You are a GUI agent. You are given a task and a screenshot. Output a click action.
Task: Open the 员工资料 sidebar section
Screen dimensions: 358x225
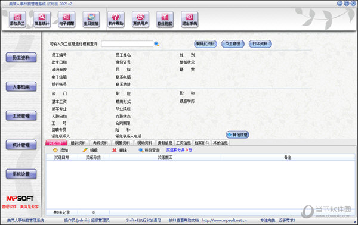pyautogui.click(x=21, y=58)
